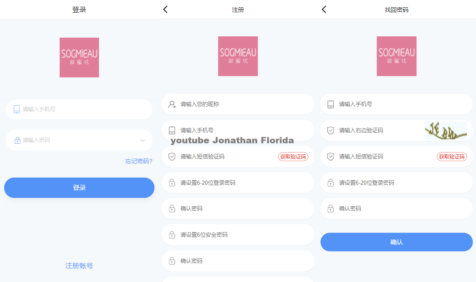Click lock icon in 请设置6位安全密码 field

pyautogui.click(x=172, y=235)
